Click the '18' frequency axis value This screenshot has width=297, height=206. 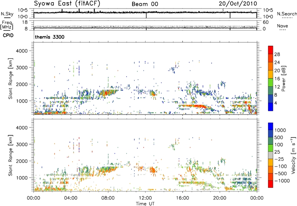pos(25,22)
